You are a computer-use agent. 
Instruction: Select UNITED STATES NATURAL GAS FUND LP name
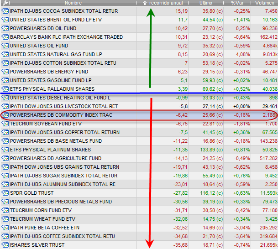tap(56, 55)
